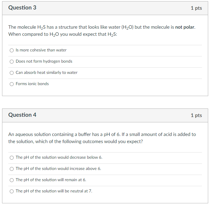Click the '1 pts' label in Question 3
Image resolution: width=220 pixels, height=206 pixels.
tap(196, 8)
